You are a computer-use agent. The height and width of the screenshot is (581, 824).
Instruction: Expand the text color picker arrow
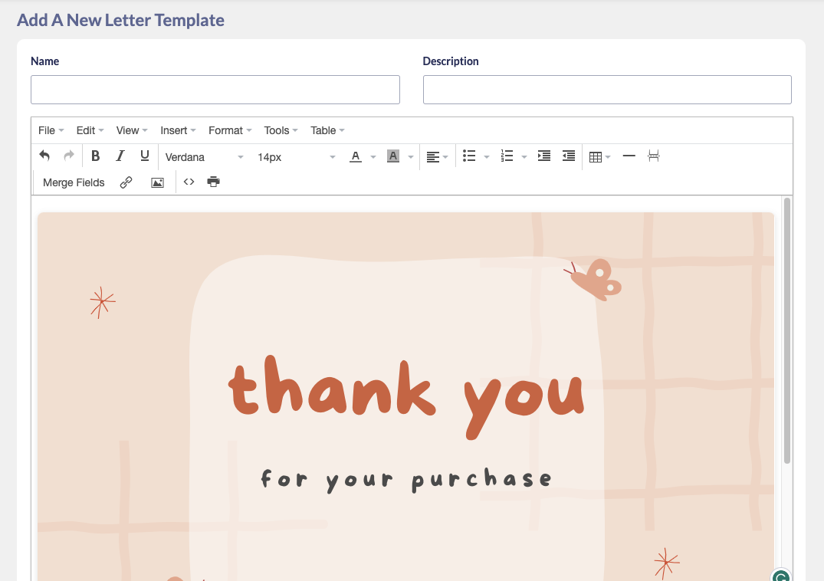tap(373, 157)
